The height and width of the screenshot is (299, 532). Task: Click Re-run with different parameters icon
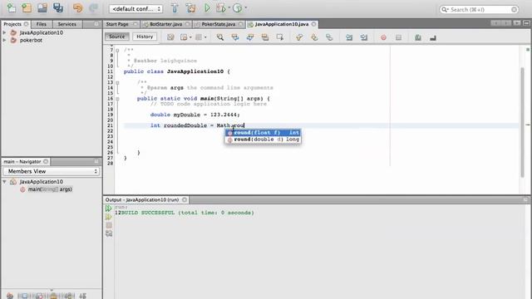click(x=109, y=217)
